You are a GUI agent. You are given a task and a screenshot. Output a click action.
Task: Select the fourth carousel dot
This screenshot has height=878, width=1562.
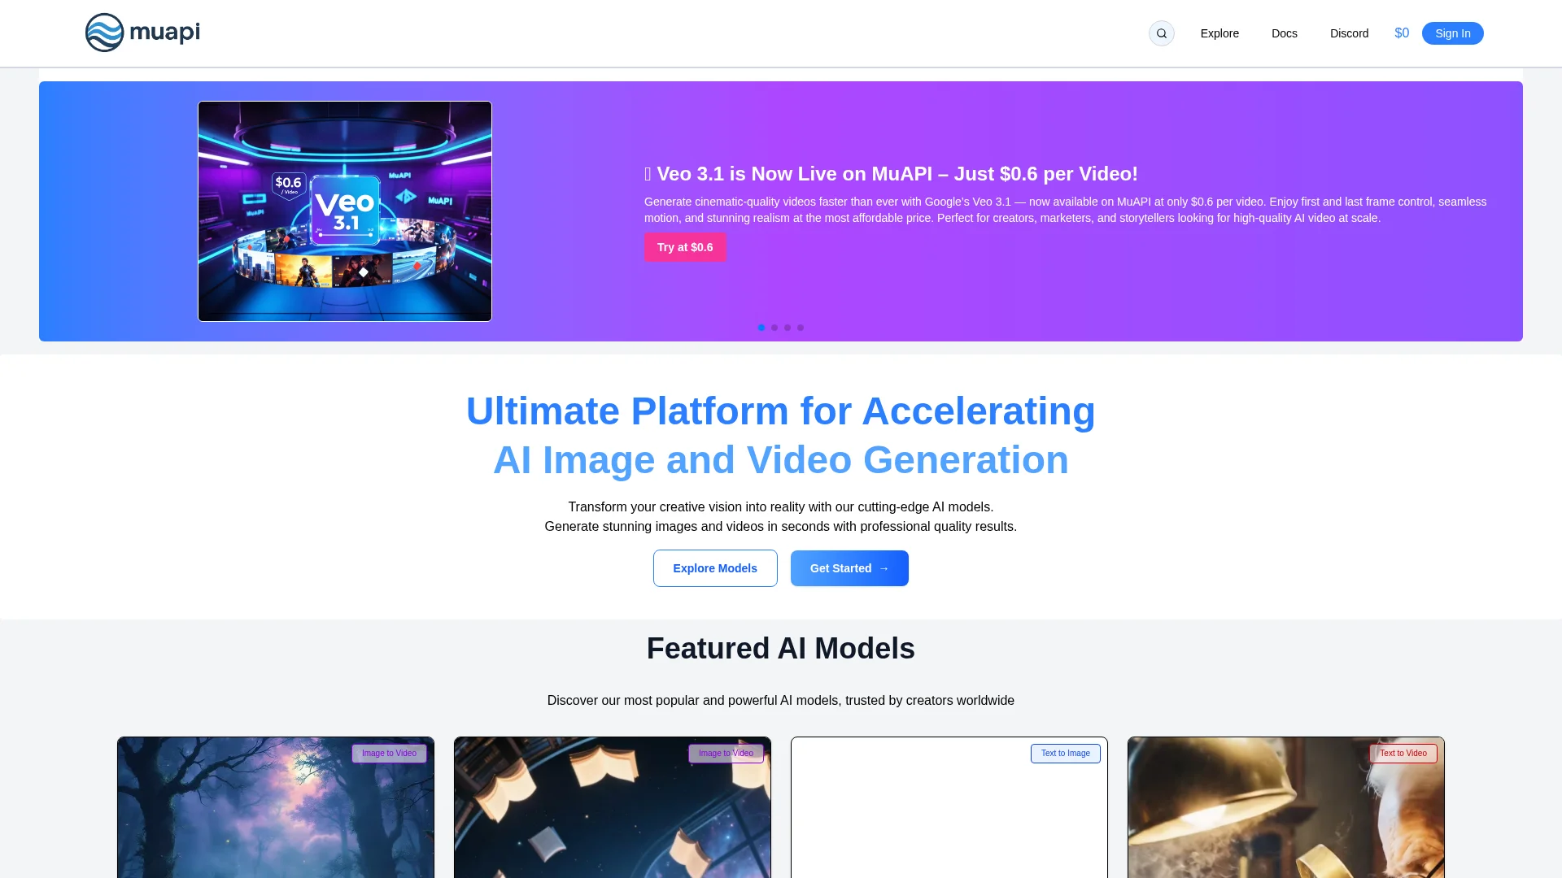(801, 328)
